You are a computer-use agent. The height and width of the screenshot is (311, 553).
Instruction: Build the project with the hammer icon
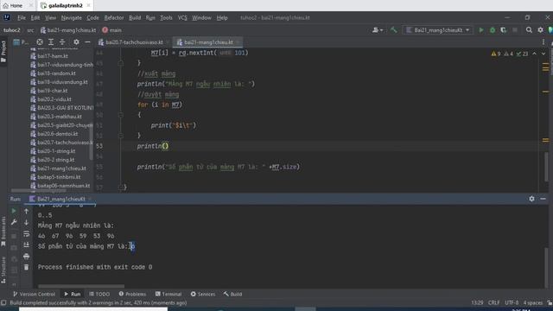coord(394,30)
